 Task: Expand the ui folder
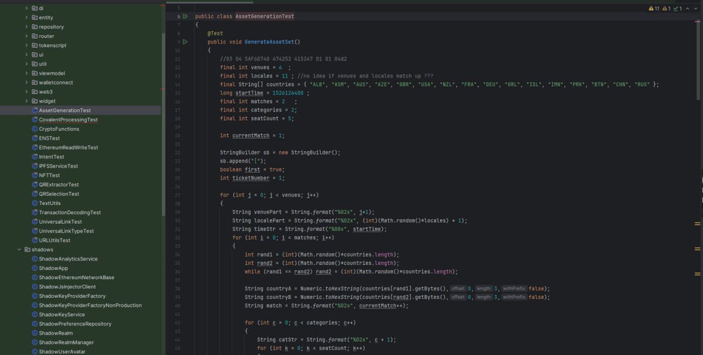(26, 54)
